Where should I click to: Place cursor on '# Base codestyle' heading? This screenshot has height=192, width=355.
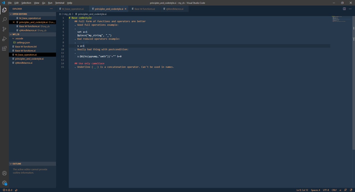coord(80,18)
